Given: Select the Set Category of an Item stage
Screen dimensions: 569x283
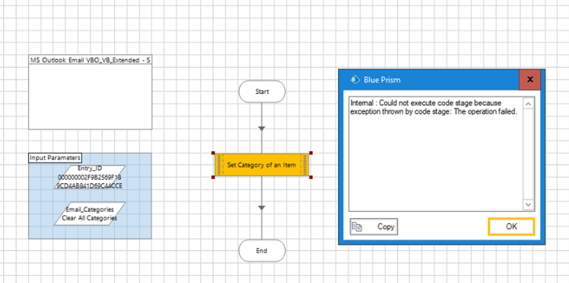Looking at the screenshot, I should click(262, 165).
